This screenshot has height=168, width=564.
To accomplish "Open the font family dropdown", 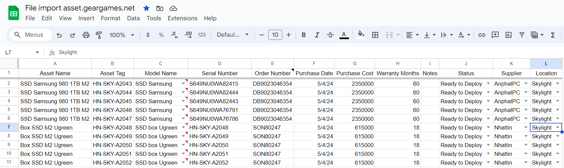I will click(233, 35).
